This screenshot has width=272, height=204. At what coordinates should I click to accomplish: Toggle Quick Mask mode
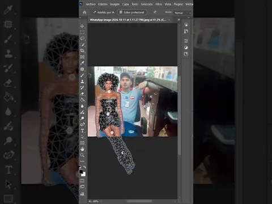point(82,181)
